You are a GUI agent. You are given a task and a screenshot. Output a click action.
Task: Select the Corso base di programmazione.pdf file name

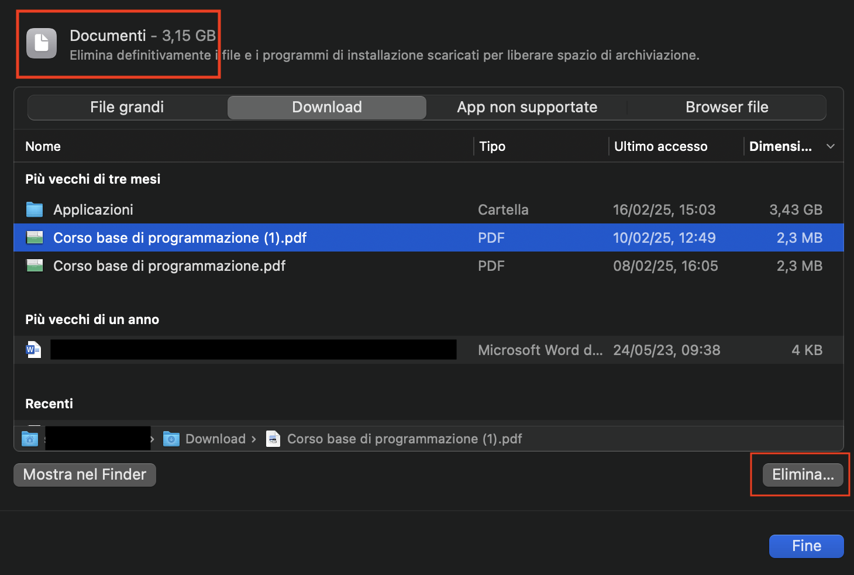pos(169,266)
